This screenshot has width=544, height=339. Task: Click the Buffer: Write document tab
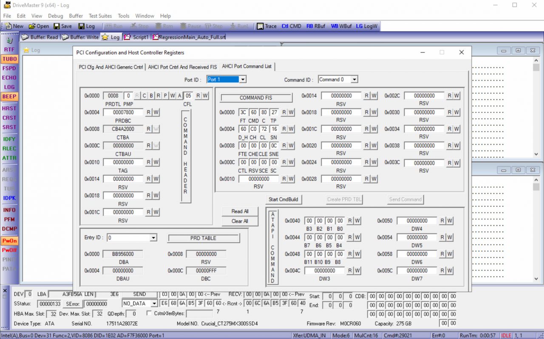(80, 37)
